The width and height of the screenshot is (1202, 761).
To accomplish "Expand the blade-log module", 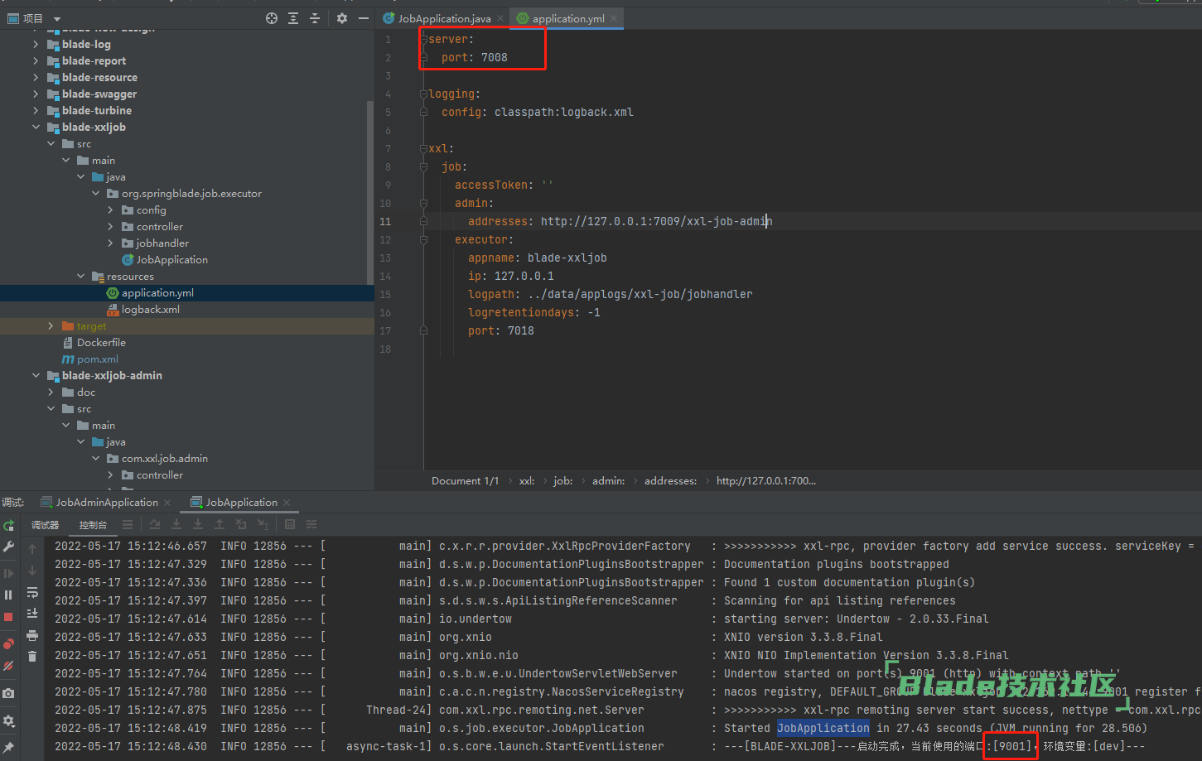I will tap(36, 44).
